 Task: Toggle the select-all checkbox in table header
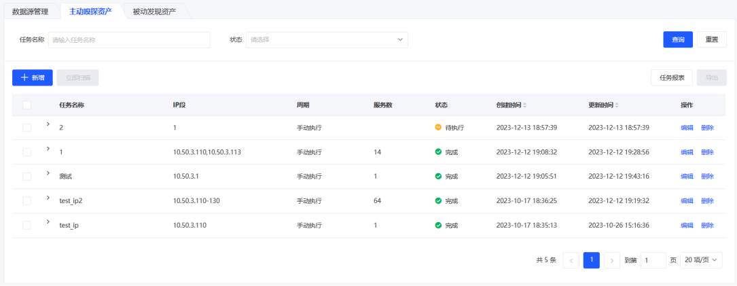(27, 105)
